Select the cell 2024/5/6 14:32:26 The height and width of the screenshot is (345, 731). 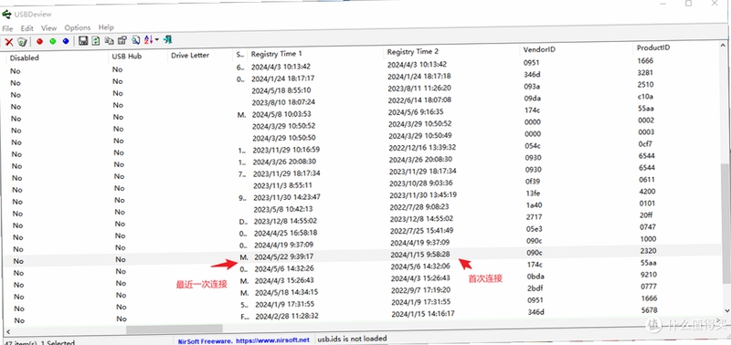(283, 268)
